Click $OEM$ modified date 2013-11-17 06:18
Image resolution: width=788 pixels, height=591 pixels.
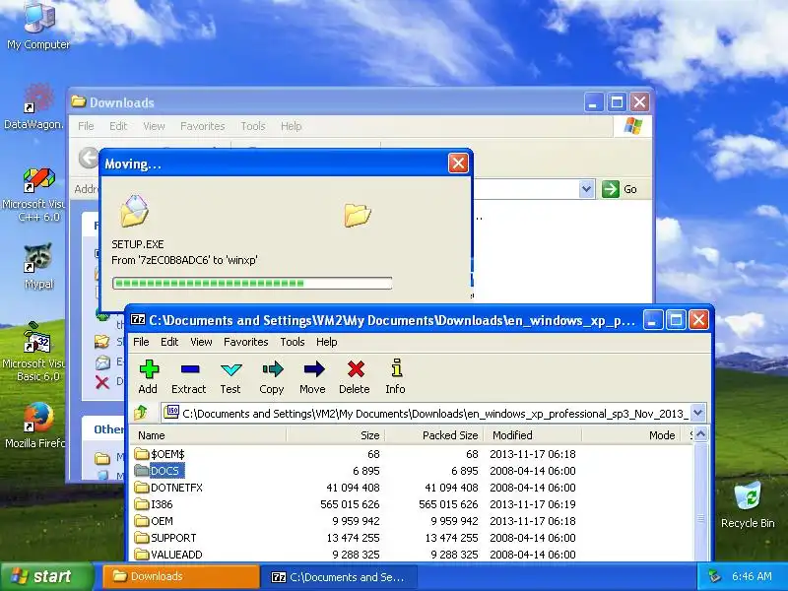point(533,454)
